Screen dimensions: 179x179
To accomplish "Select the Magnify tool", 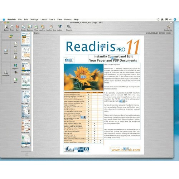I will click(x=69, y=28).
